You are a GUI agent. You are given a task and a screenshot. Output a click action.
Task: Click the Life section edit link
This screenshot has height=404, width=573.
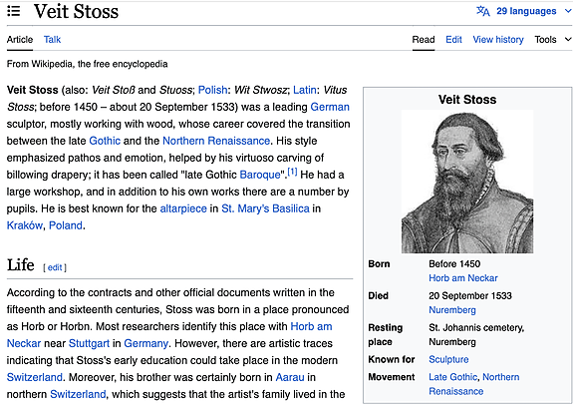pos(55,267)
